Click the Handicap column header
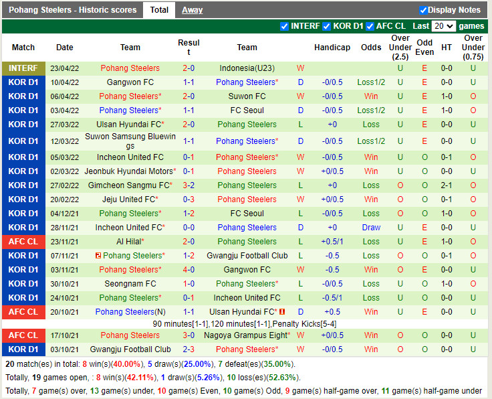This screenshot has height=399, width=492. tap(332, 48)
